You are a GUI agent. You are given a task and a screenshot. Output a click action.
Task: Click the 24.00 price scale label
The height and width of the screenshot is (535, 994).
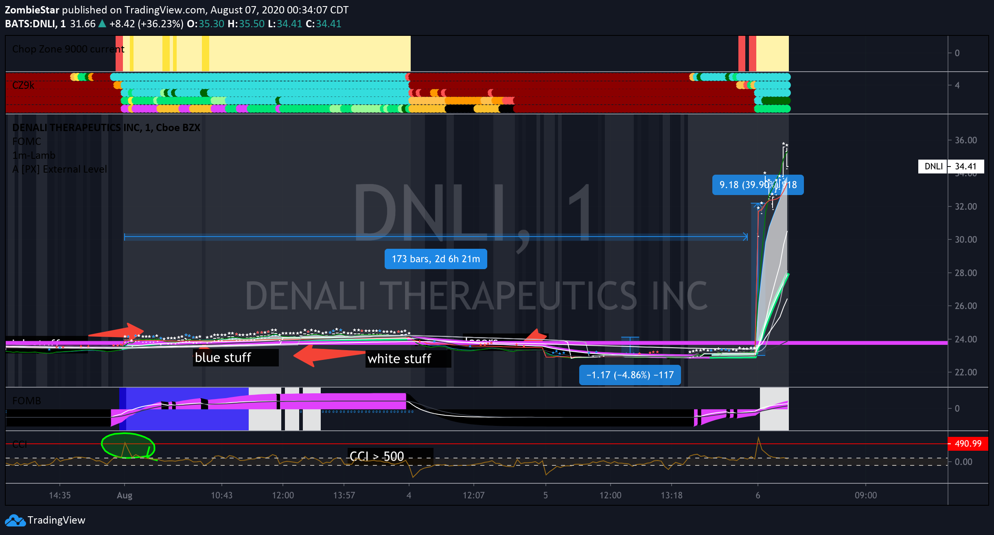pyautogui.click(x=966, y=339)
